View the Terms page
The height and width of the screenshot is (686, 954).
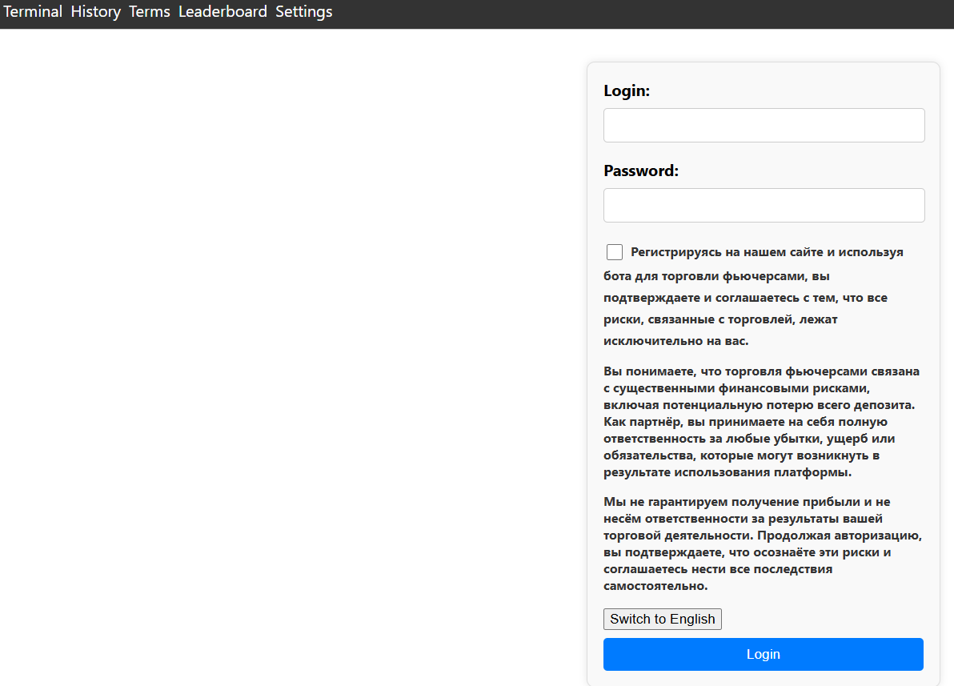click(149, 11)
